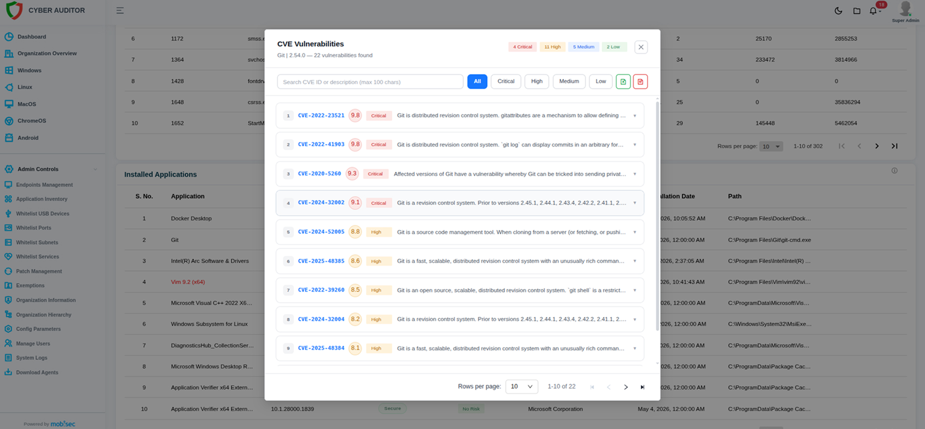925x429 pixels.
Task: Open the folder icon in header
Action: pyautogui.click(x=857, y=11)
